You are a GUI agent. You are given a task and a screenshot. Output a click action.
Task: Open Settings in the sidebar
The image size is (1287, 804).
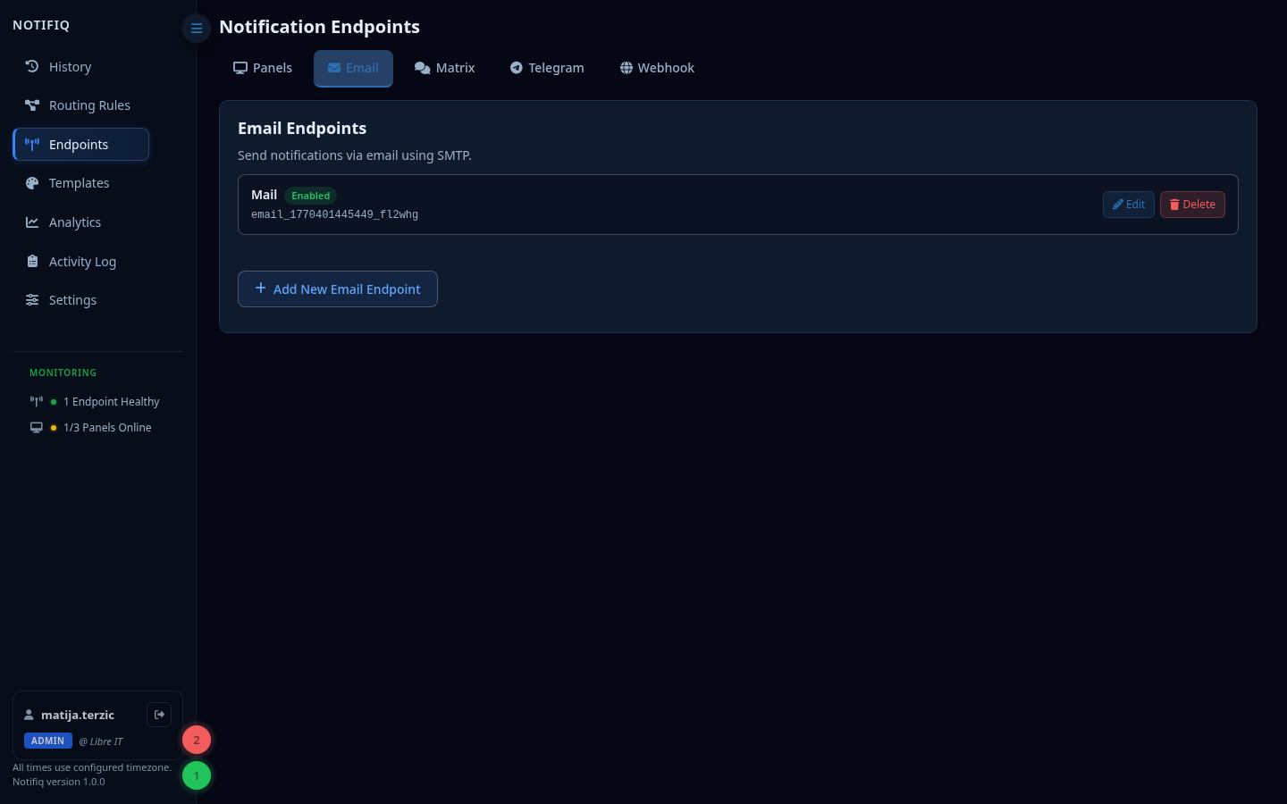[x=80, y=300]
